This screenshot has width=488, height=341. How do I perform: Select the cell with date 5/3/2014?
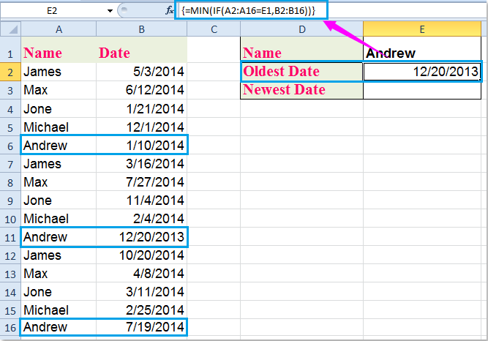(140, 72)
